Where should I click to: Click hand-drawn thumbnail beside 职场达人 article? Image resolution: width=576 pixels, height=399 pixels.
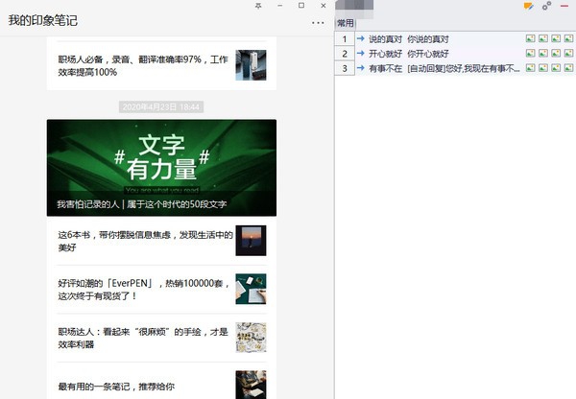coord(251,338)
